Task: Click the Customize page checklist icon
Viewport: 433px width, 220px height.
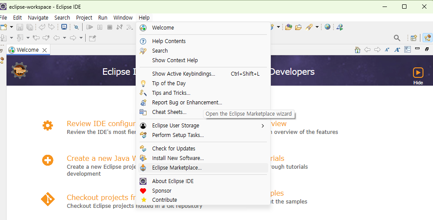Action: (407, 50)
